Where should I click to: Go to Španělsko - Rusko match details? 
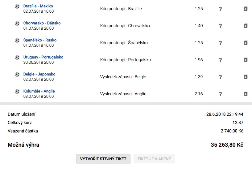(x=40, y=40)
